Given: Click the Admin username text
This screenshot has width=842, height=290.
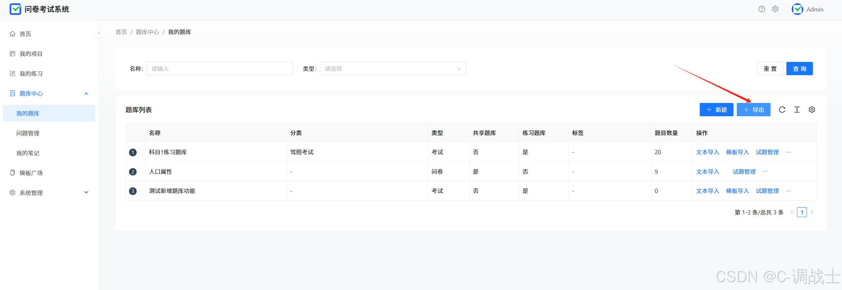Looking at the screenshot, I should click(815, 10).
